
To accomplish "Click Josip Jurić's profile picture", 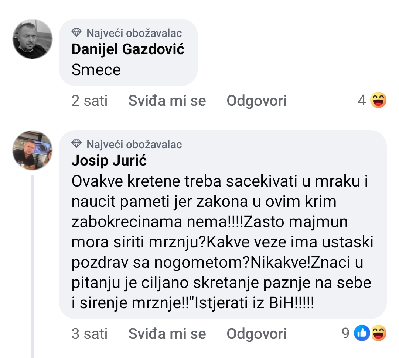I will pyautogui.click(x=33, y=150).
